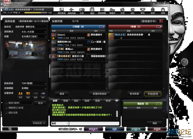Image resolution: width=193 pixels, height=139 pixels.
Task: Click the 结束 power/exit icon
Action: (163, 11)
